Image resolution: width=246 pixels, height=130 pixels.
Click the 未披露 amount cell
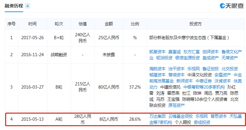[109, 55]
